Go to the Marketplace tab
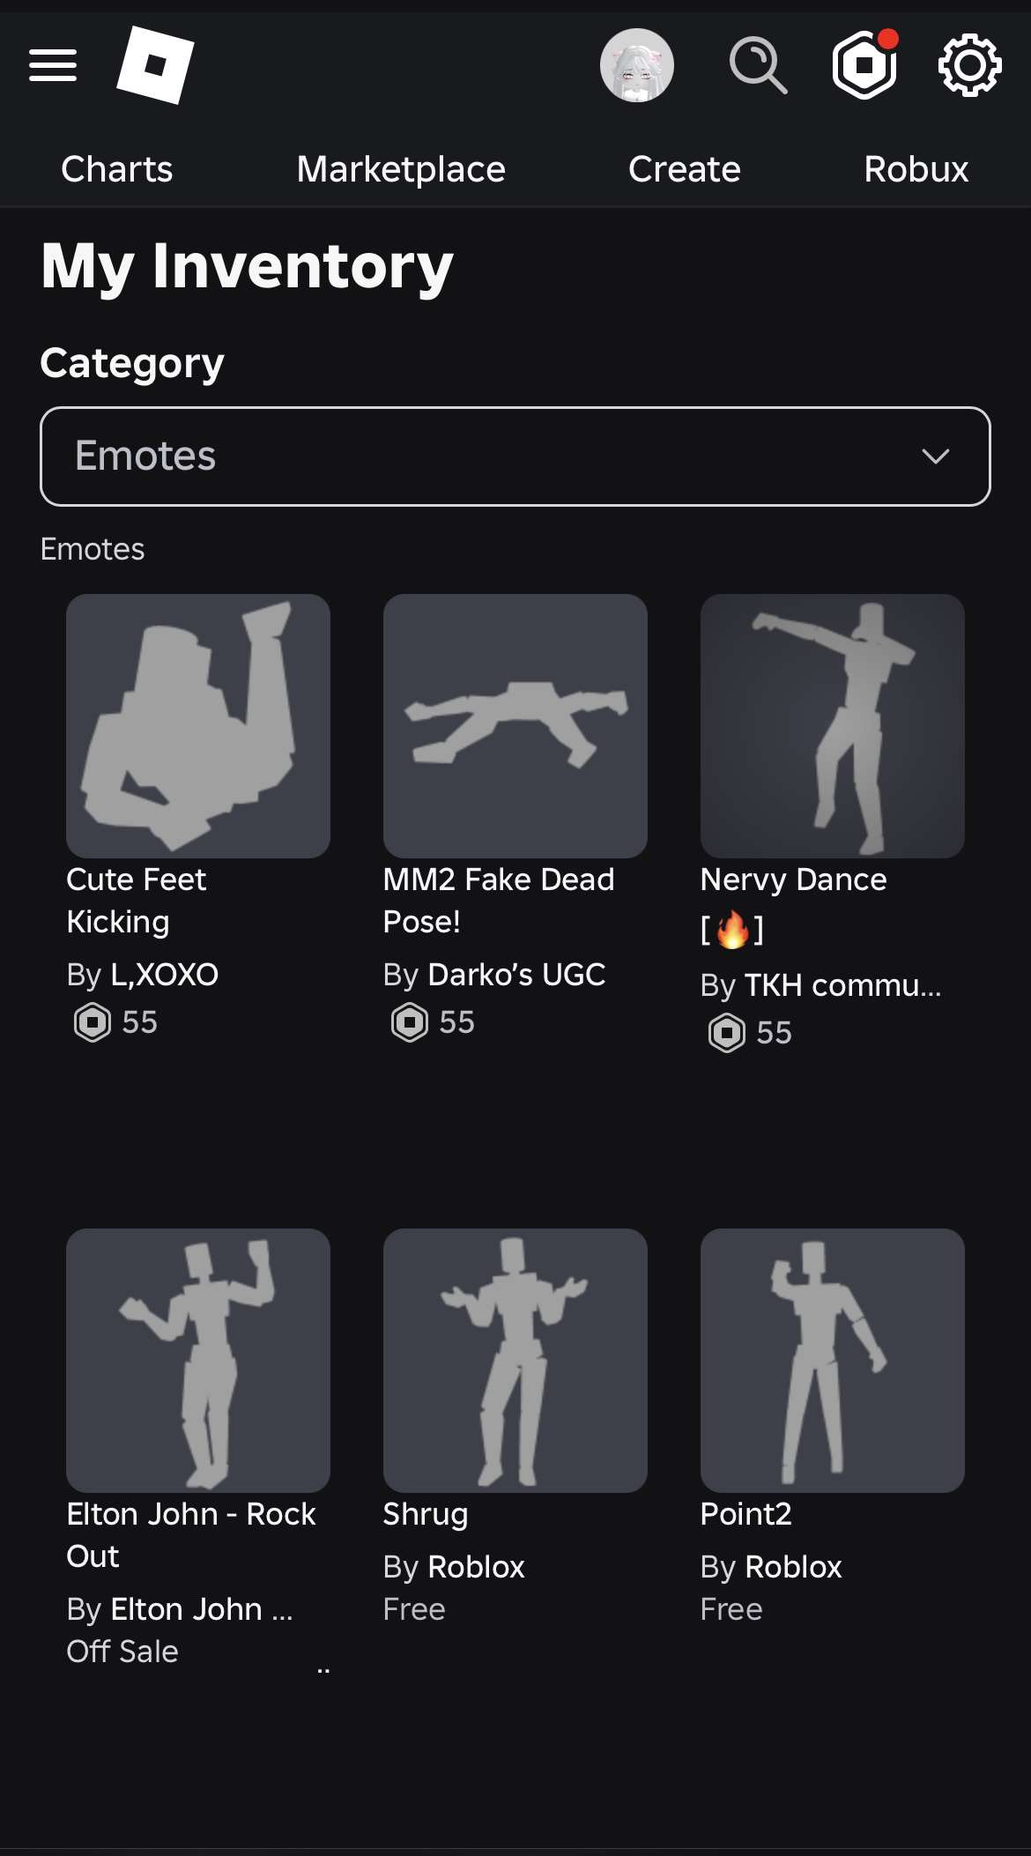Viewport: 1031px width, 1856px height. (401, 169)
